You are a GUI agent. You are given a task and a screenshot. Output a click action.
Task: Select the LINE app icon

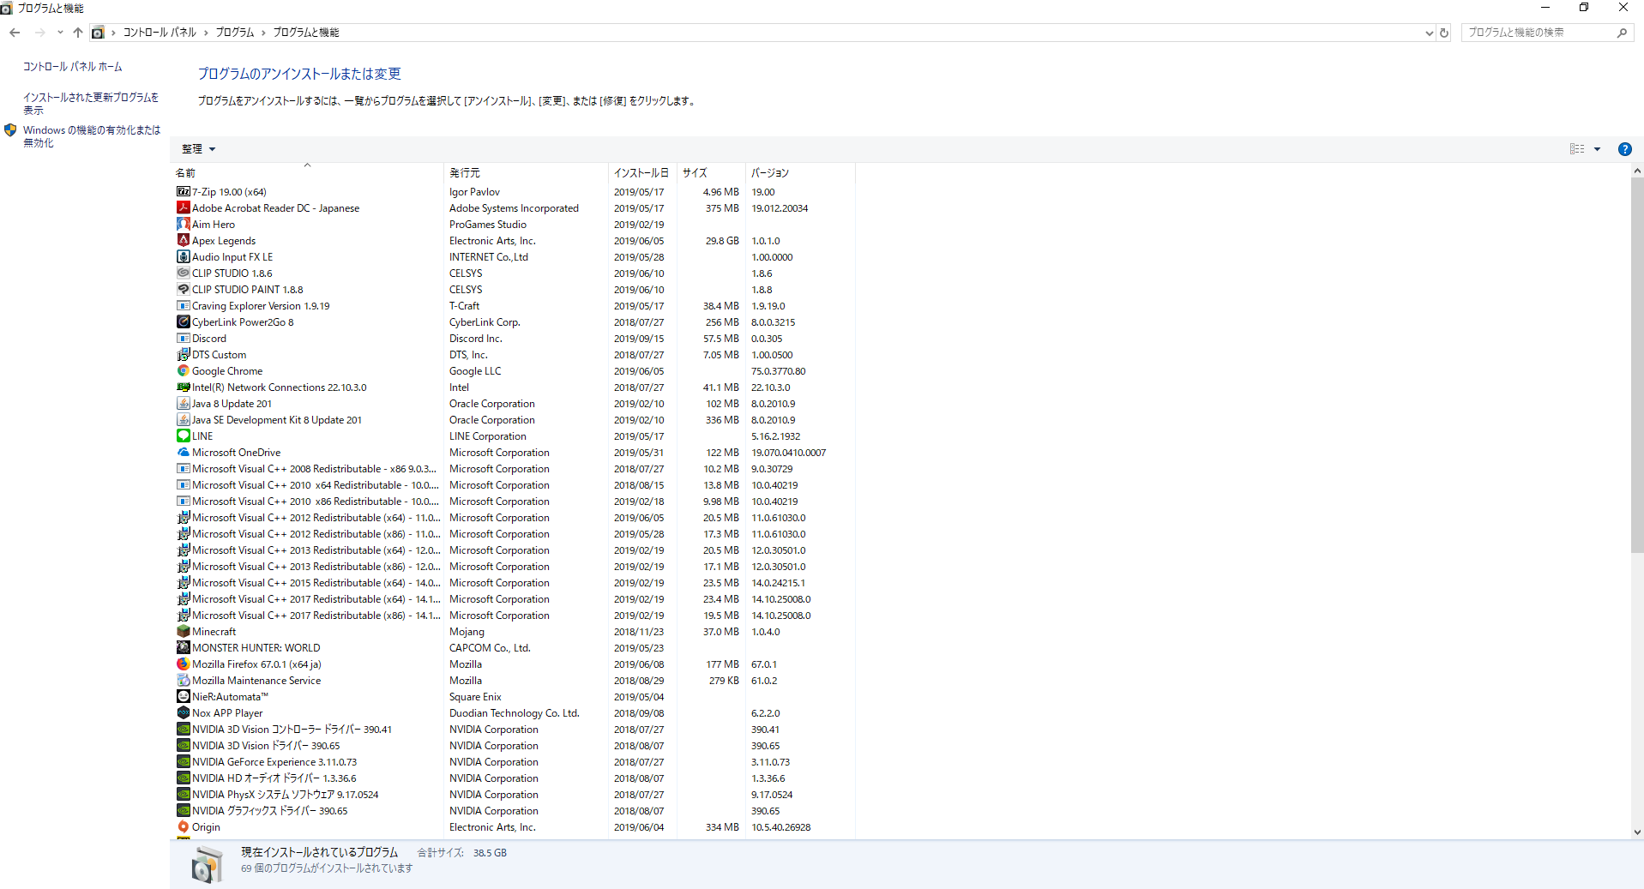(x=183, y=436)
